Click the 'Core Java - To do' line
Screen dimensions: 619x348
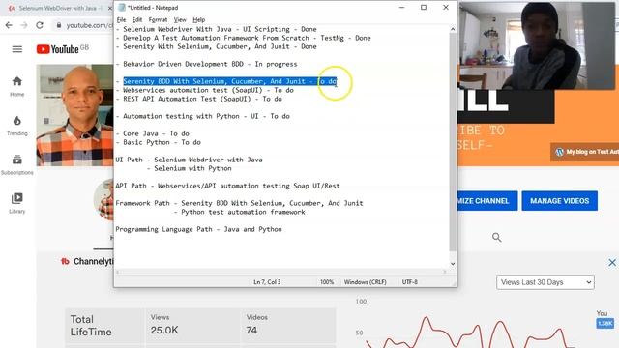153,133
